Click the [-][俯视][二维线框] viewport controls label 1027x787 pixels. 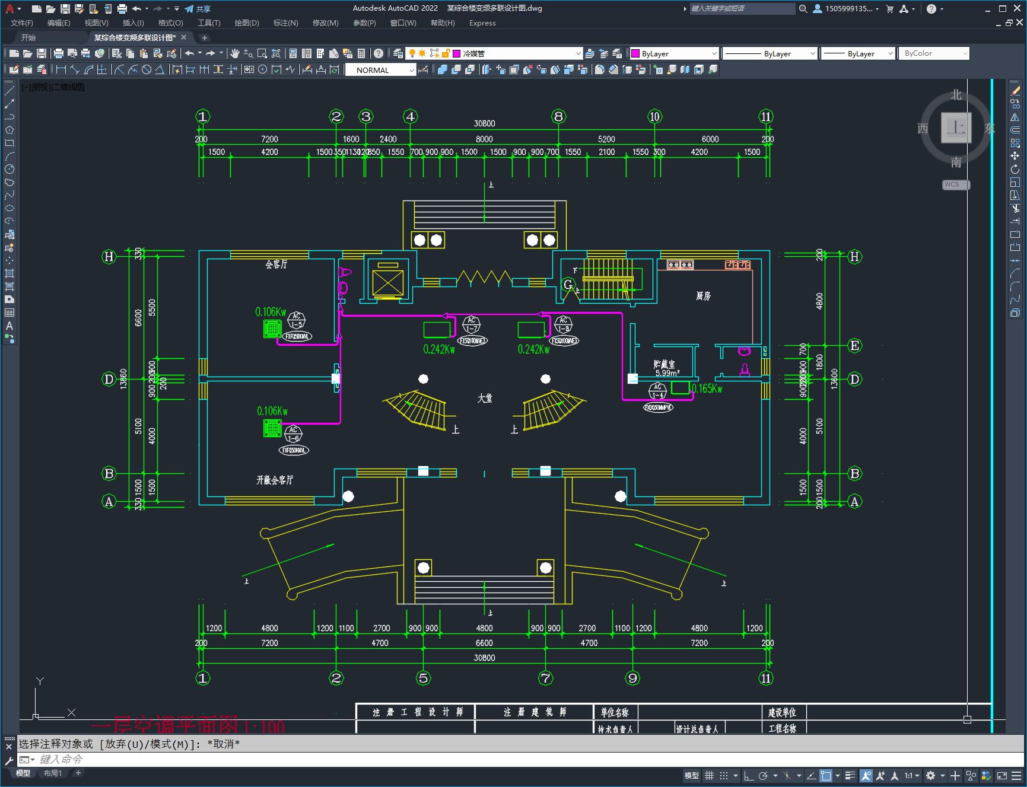point(53,87)
